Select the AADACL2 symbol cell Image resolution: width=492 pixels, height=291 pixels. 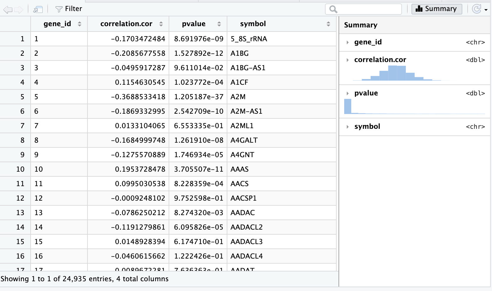(281, 227)
